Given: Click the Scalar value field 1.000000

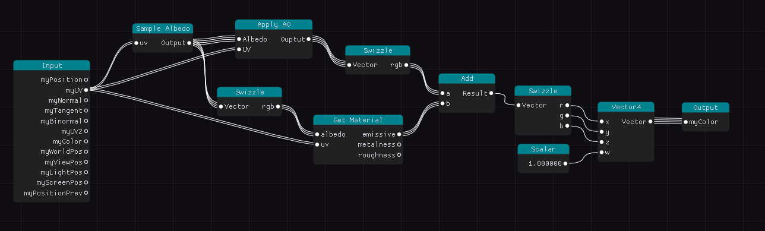Looking at the screenshot, I should coord(545,163).
